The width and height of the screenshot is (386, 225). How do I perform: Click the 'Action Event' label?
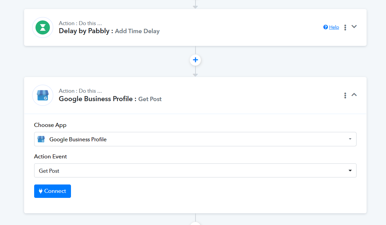[x=51, y=157]
